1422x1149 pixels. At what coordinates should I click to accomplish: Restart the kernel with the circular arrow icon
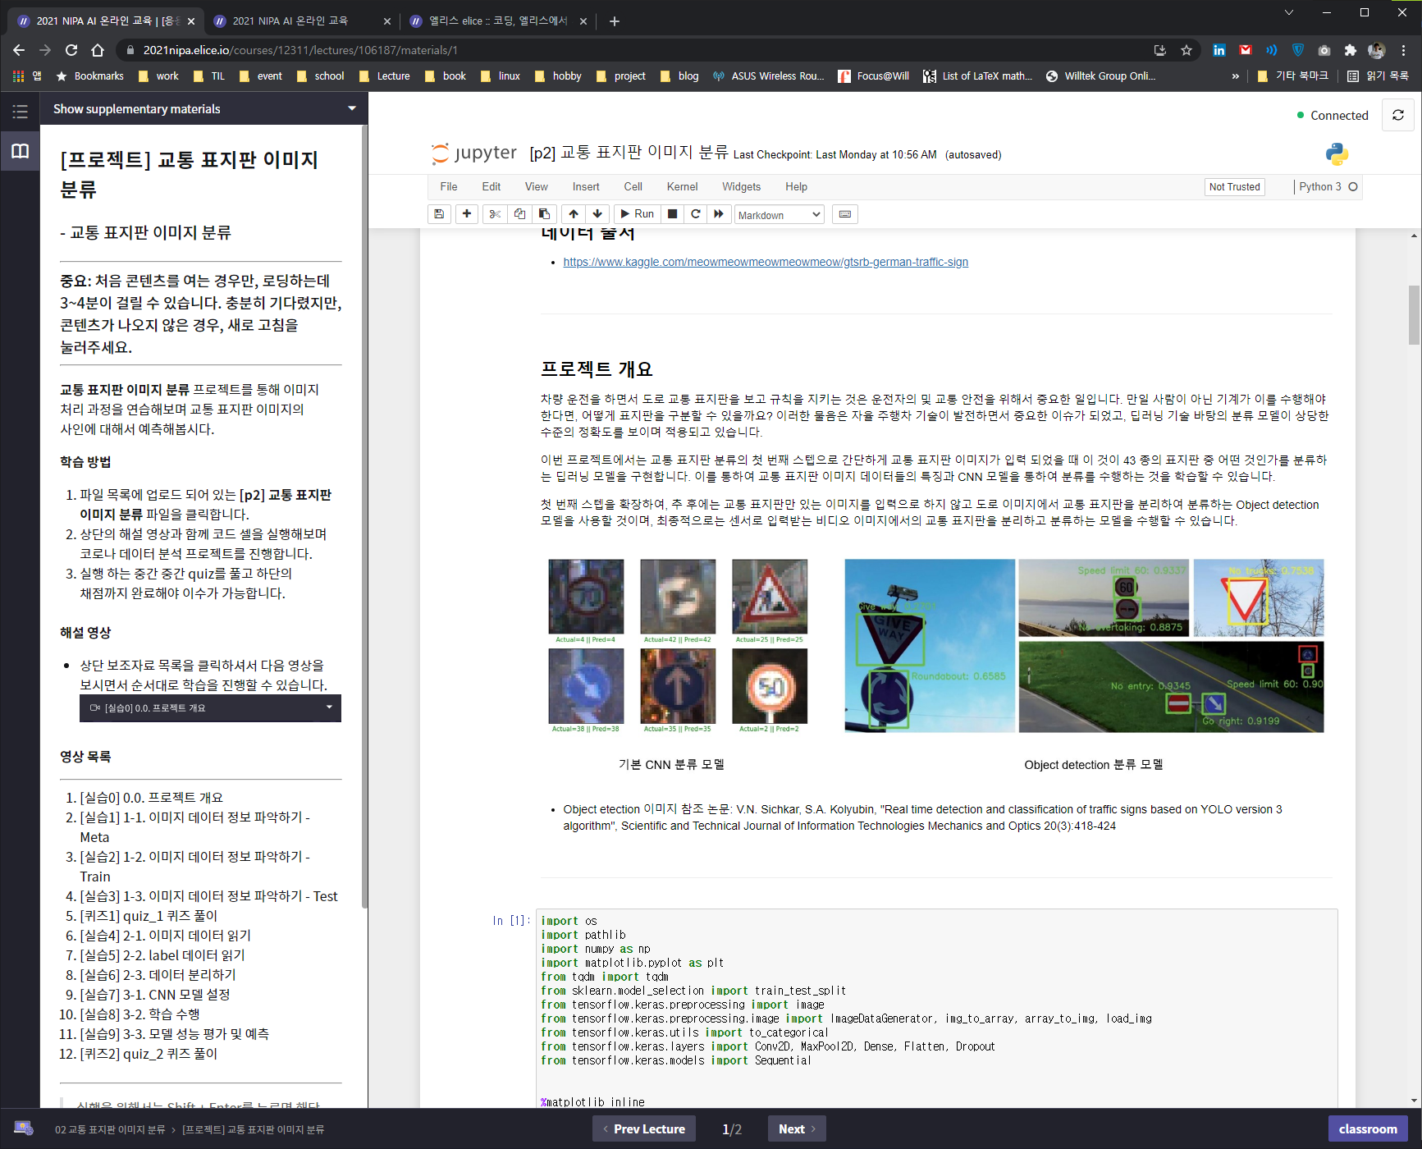click(x=696, y=214)
